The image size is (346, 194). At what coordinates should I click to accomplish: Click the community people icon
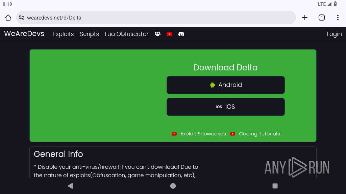(x=157, y=34)
